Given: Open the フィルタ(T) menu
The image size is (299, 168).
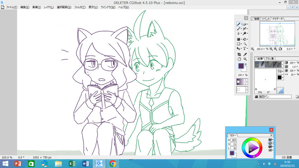Looking at the screenshot, I should [x=80, y=7].
